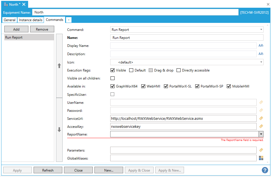Toggle the SpecificUser checkbox
Image resolution: width=271 pixels, height=177 pixels.
point(113,94)
